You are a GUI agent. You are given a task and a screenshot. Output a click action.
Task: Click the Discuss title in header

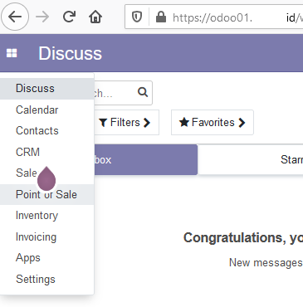click(x=70, y=53)
